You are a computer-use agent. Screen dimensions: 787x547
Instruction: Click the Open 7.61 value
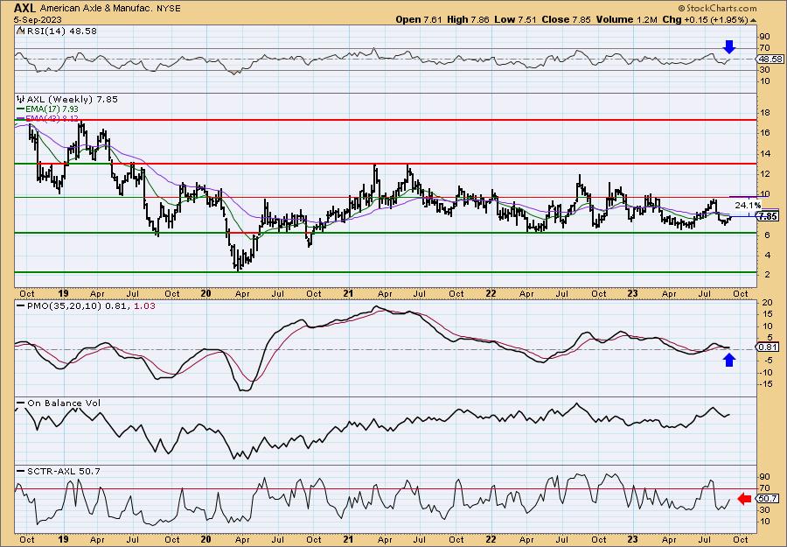coord(419,19)
